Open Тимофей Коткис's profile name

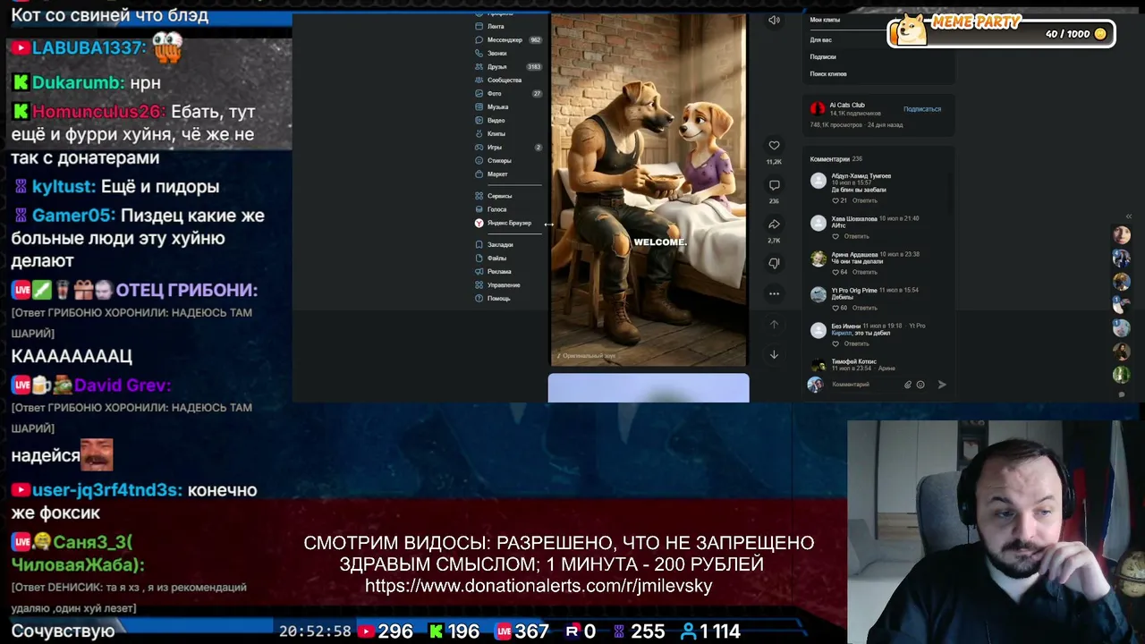(x=854, y=361)
